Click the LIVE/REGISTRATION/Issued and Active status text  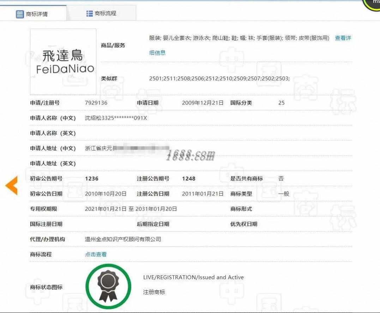(x=193, y=277)
